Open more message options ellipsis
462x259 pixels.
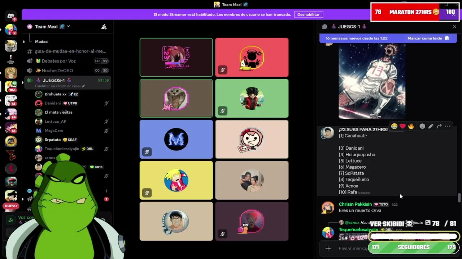(x=448, y=126)
